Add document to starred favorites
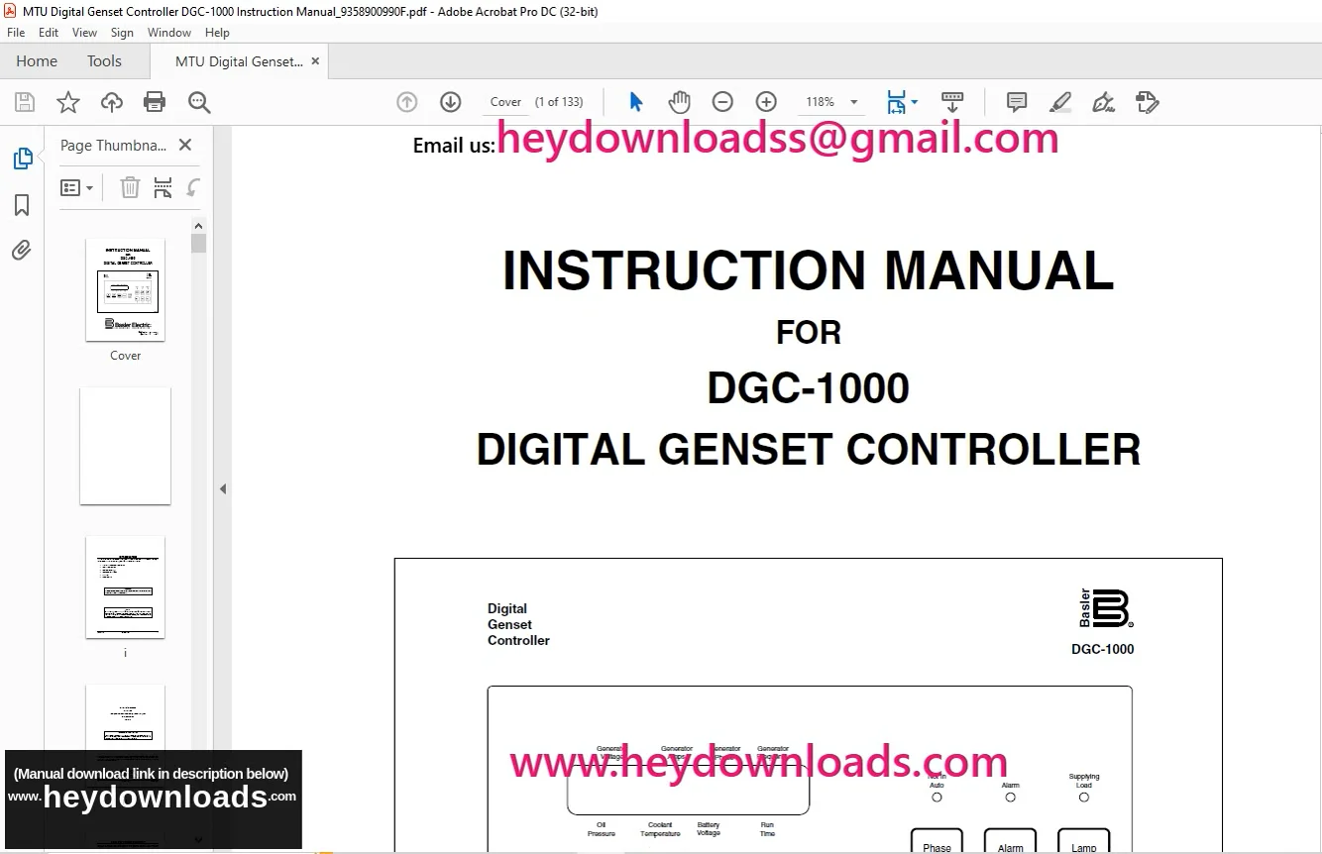Screen dimensions: 1322x854 (68, 102)
